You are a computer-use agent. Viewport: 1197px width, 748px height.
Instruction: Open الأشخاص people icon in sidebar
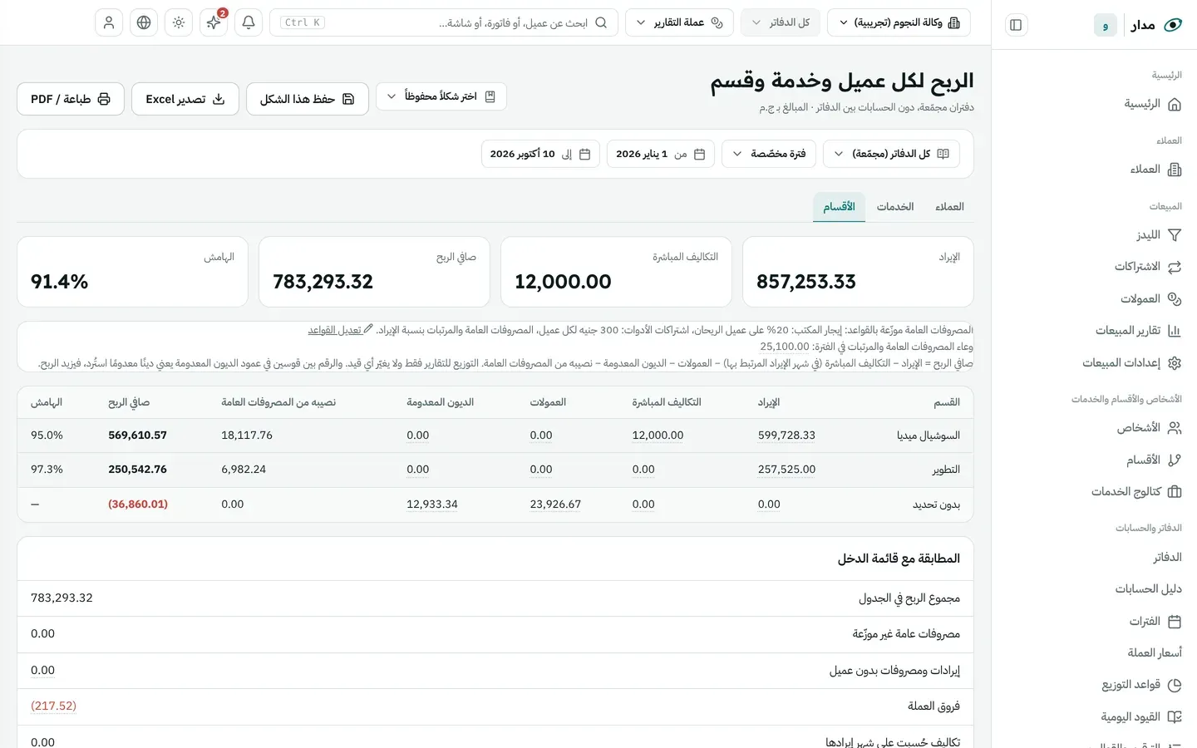[1175, 428]
